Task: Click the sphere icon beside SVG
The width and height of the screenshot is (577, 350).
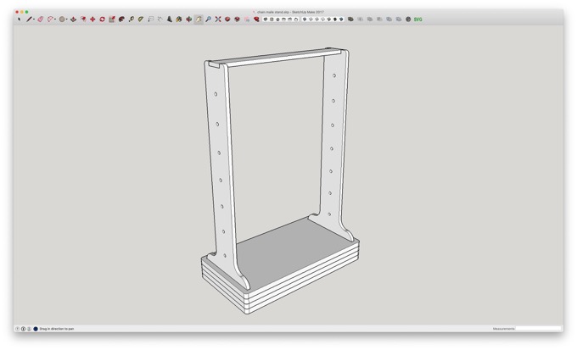Action: tap(408, 19)
